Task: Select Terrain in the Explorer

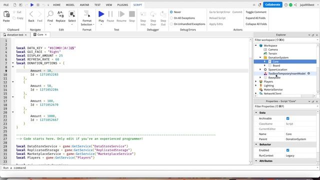Action: click(272, 53)
